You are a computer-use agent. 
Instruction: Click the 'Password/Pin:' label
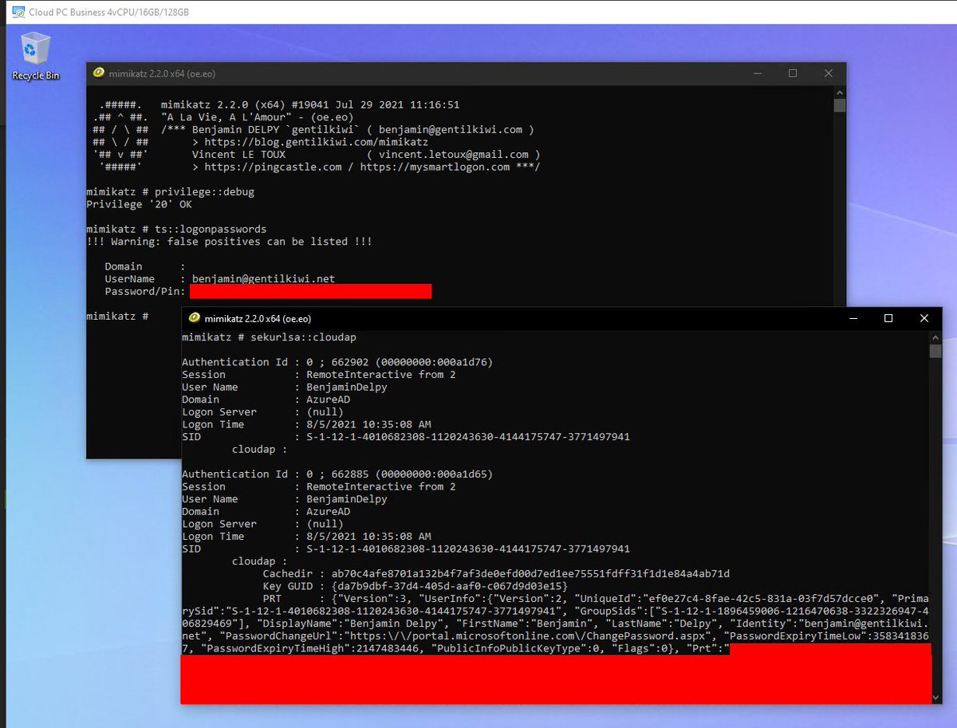coord(145,291)
